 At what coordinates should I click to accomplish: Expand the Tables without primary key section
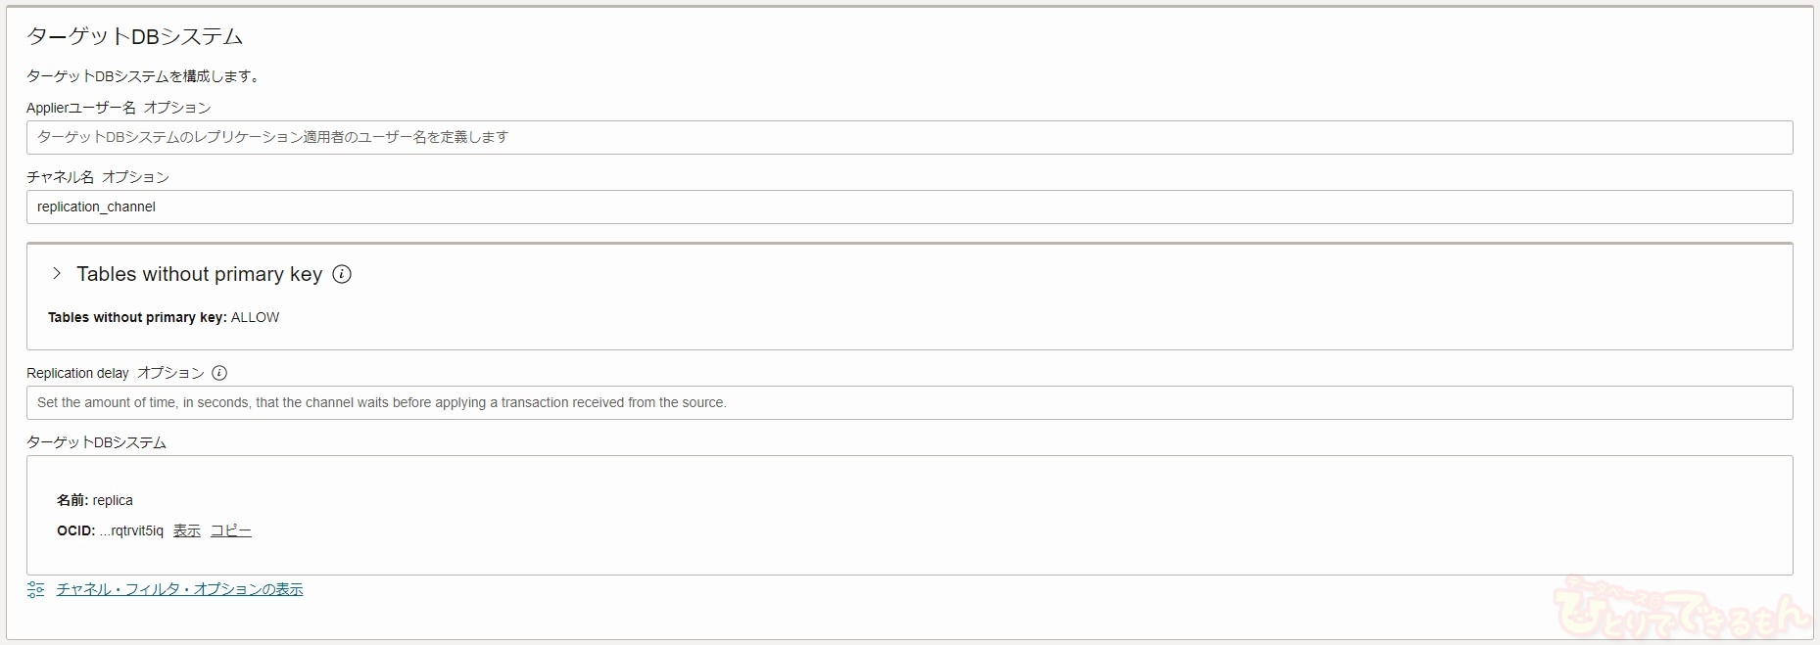57,274
